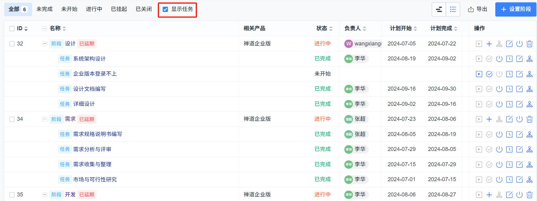Open the stage link 开发
The image size is (537, 201).
click(x=70, y=195)
